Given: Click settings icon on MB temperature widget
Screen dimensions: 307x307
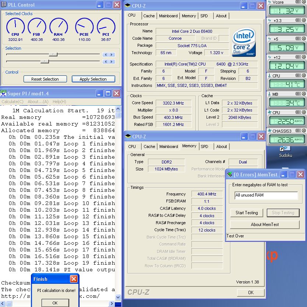Looking at the screenshot, I should pyautogui.click(x=299, y=94).
